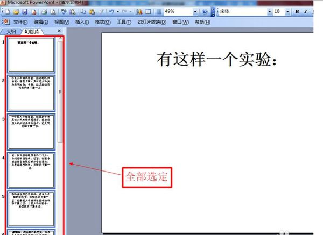Screen dimensions: 323x235
Task: Close the slides thumbnail pane
Action: point(59,31)
